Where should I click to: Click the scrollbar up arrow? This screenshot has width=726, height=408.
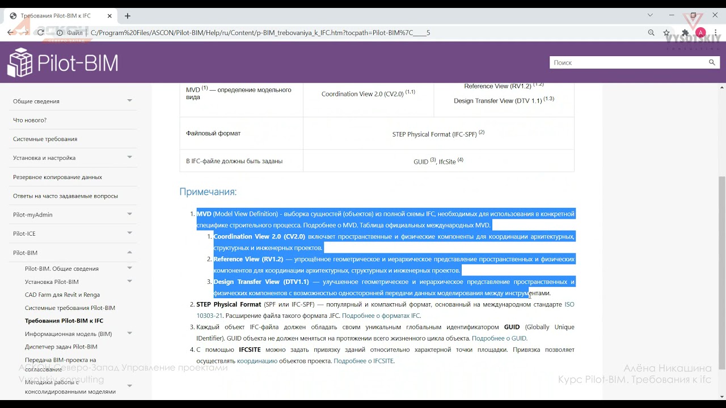722,88
